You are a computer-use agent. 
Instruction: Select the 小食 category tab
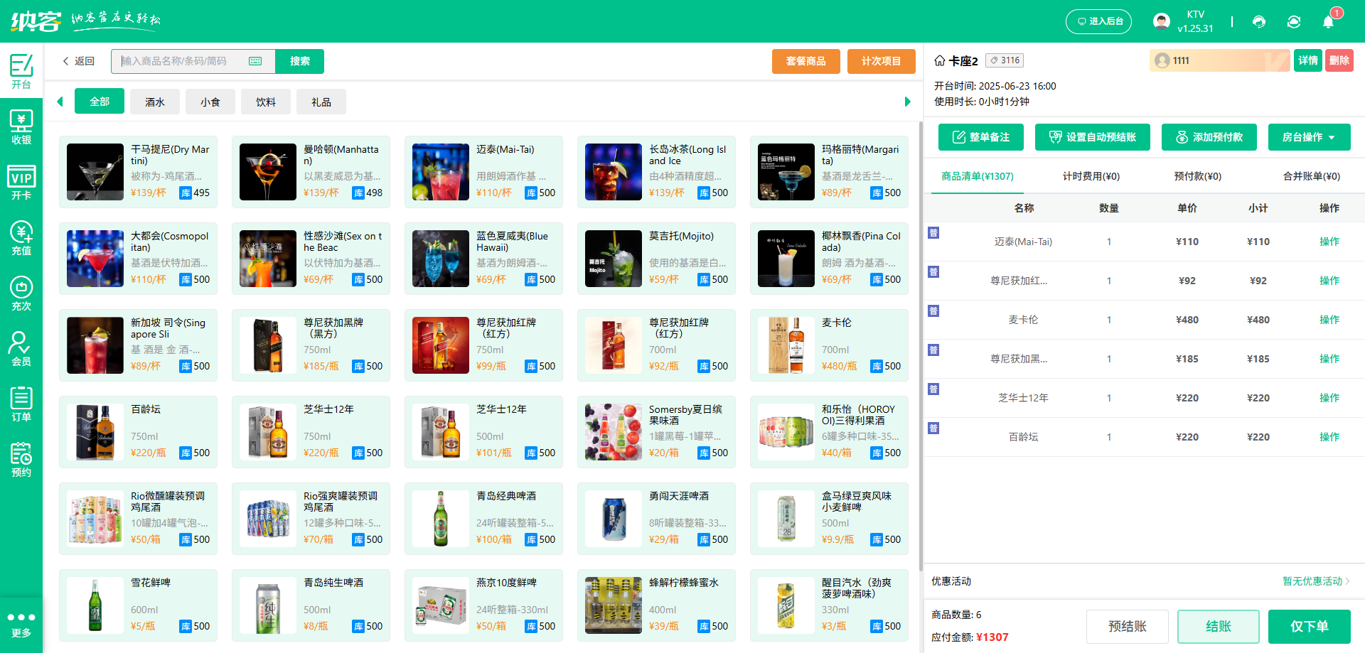pos(210,102)
